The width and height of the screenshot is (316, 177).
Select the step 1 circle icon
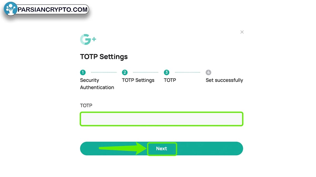coord(83,72)
